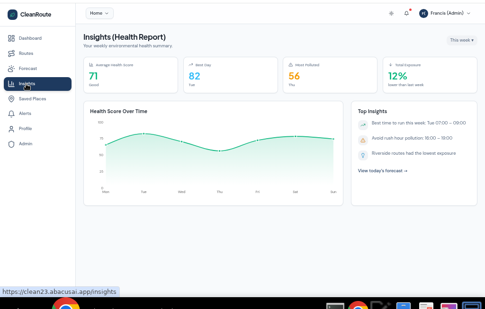Click 'Avoid rush hour pollution' insight text
485x309 pixels.
412,138
